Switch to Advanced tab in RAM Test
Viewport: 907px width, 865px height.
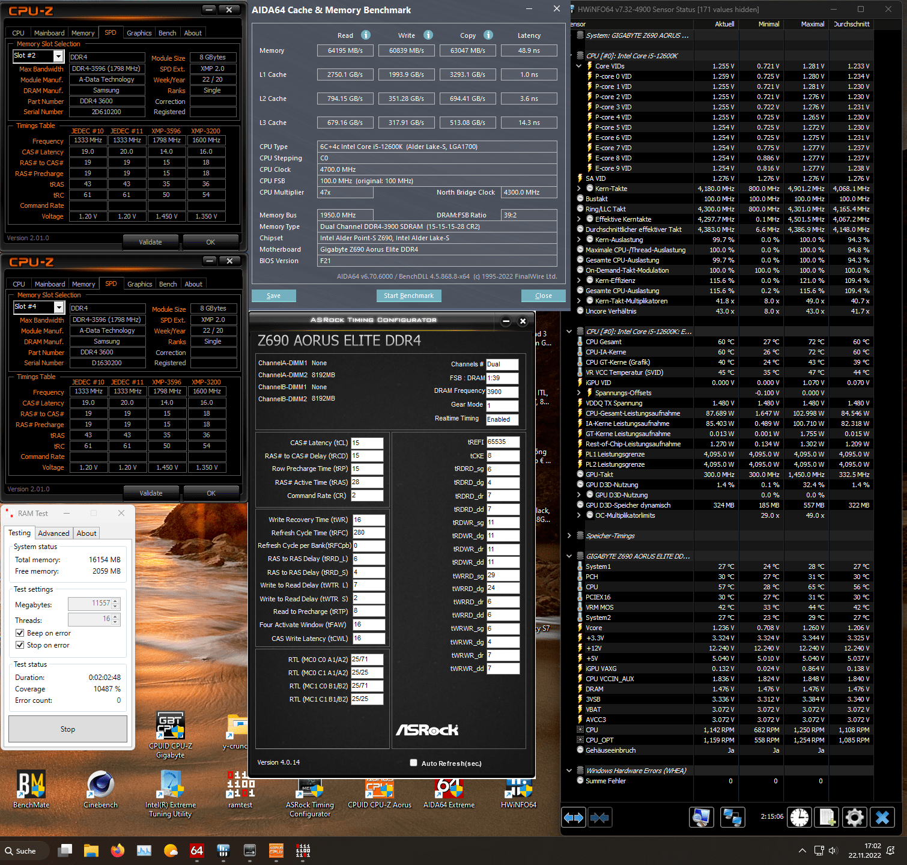[53, 533]
